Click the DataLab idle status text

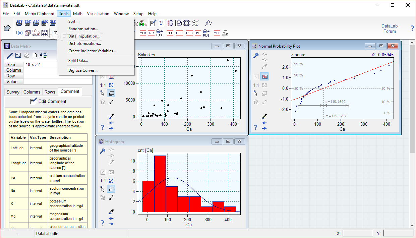[x=47, y=234]
